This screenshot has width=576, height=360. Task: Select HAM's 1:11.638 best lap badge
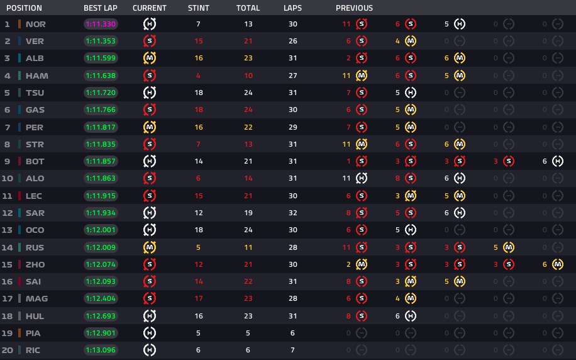tap(101, 76)
